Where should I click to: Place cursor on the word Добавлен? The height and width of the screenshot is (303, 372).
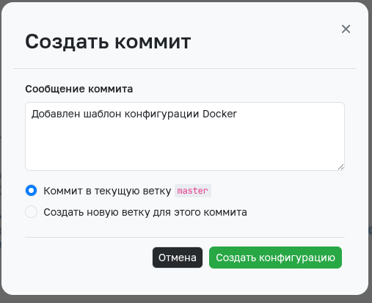point(56,114)
